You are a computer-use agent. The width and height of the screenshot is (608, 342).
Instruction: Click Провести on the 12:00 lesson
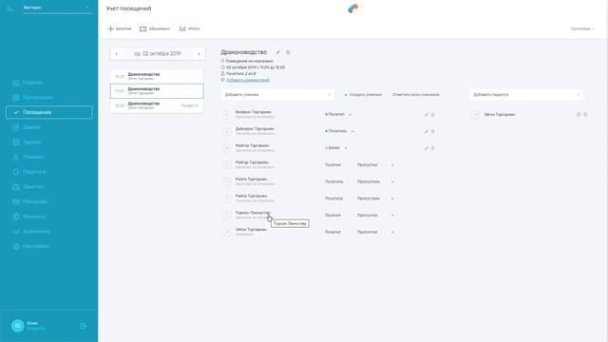click(x=190, y=105)
